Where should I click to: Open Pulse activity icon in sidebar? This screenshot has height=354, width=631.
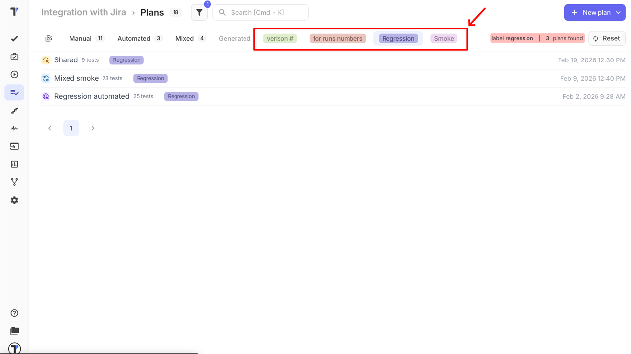(x=14, y=128)
